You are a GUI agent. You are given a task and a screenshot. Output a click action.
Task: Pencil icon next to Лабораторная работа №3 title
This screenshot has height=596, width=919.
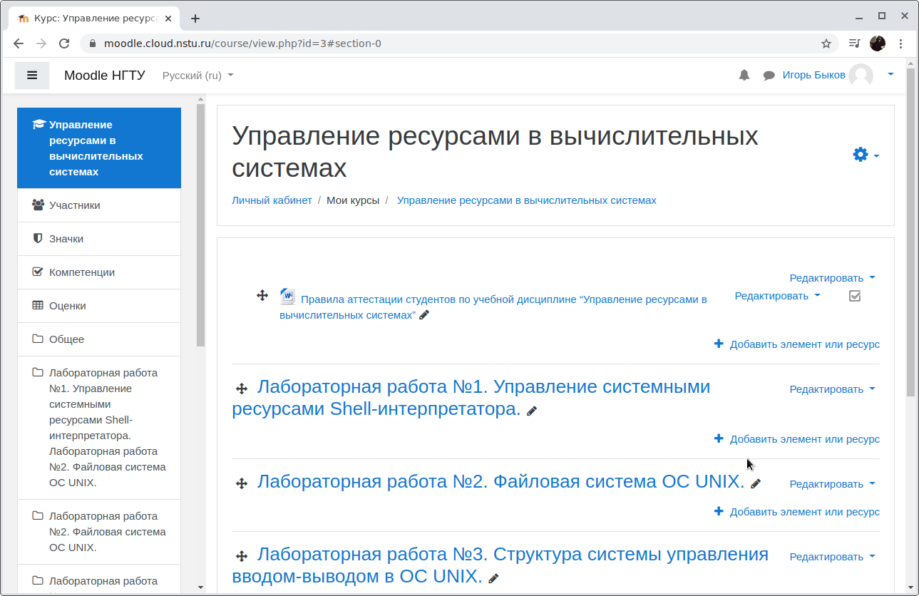click(x=493, y=578)
